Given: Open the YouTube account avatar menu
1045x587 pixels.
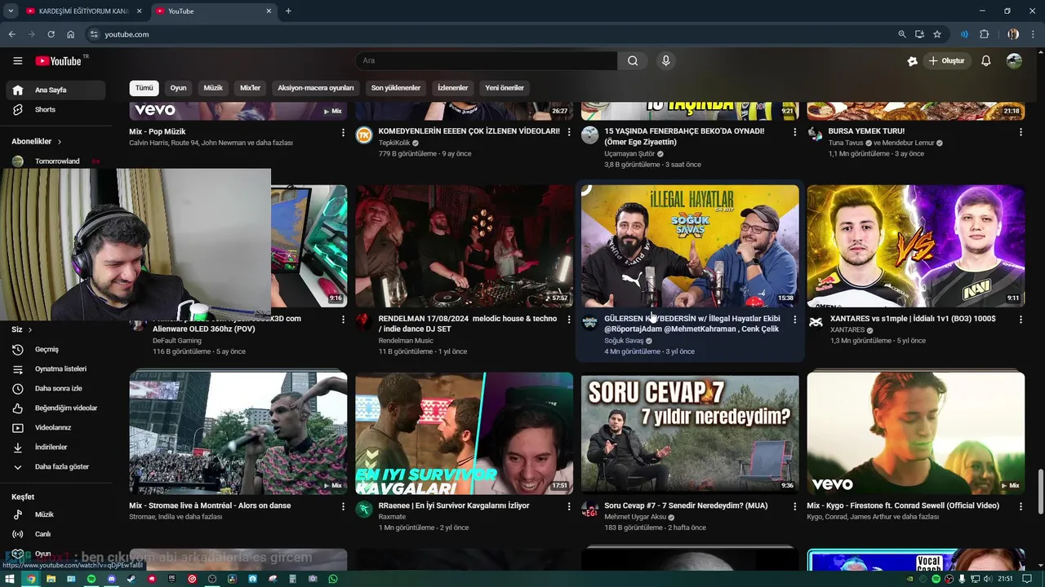Looking at the screenshot, I should [1014, 60].
